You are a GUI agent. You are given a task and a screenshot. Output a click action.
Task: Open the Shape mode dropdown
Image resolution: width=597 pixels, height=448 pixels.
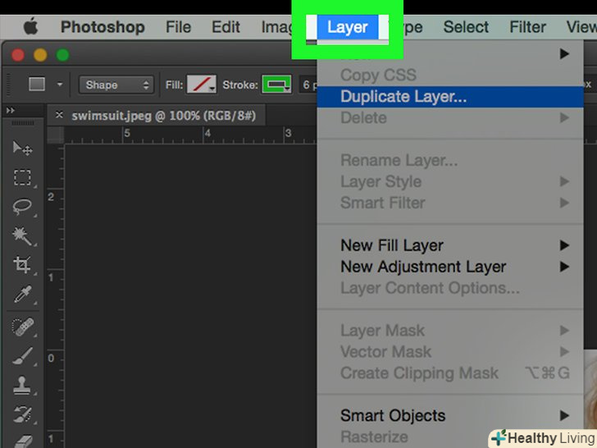[116, 85]
